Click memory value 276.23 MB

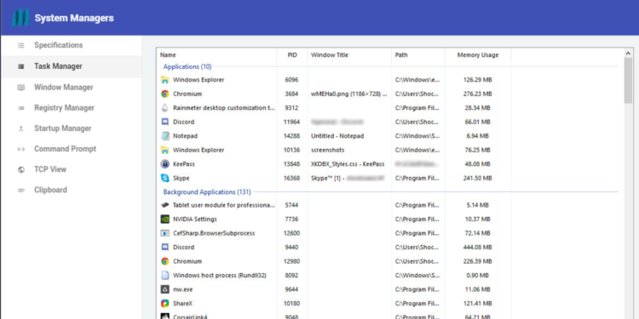(478, 94)
